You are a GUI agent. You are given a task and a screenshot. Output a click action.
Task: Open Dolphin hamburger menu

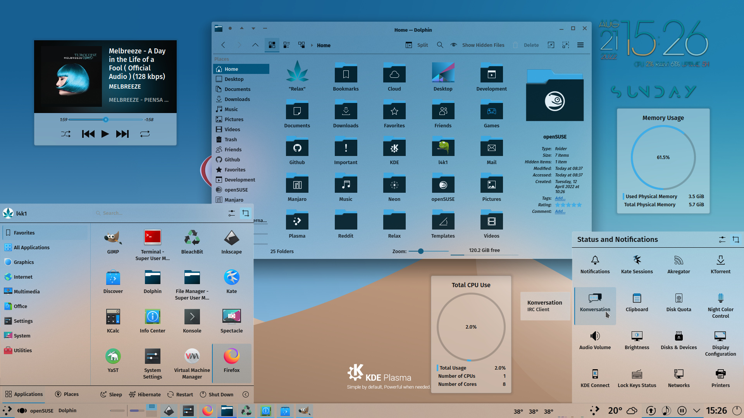click(580, 45)
